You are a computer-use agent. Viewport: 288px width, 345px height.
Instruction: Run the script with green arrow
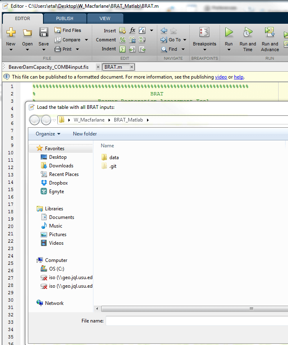coord(229,32)
